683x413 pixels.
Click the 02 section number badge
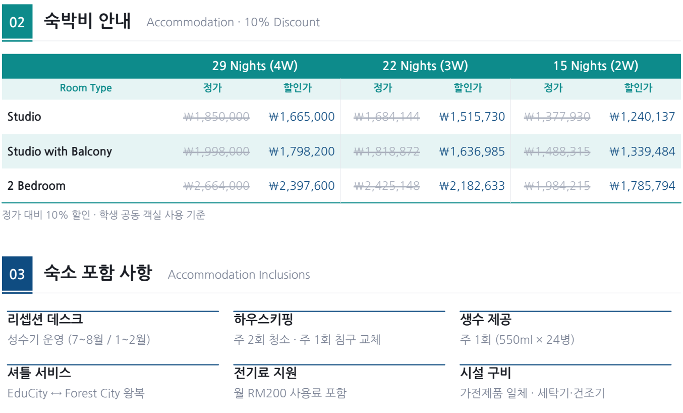(x=17, y=22)
